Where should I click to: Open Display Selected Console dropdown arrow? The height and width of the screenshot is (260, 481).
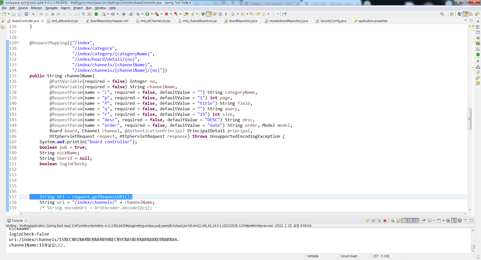(x=434, y=220)
